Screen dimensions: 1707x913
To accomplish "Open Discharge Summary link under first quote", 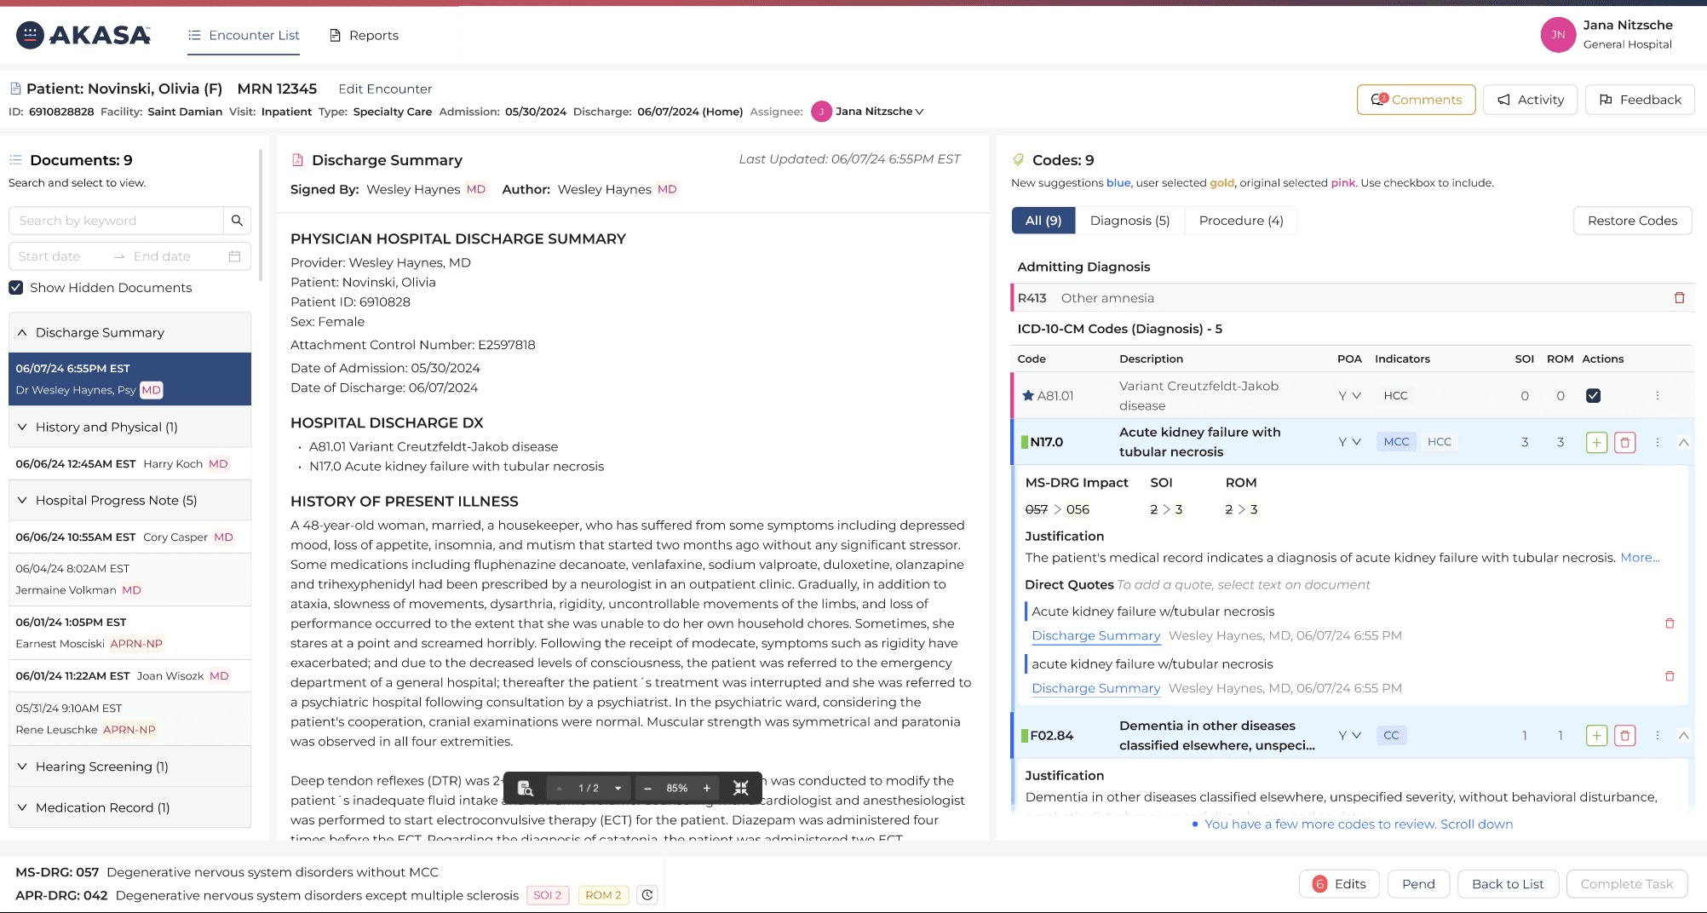I will click(x=1096, y=635).
